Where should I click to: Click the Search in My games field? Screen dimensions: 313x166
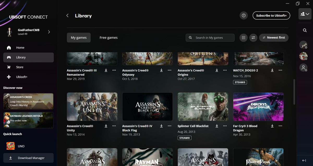pyautogui.click(x=210, y=37)
